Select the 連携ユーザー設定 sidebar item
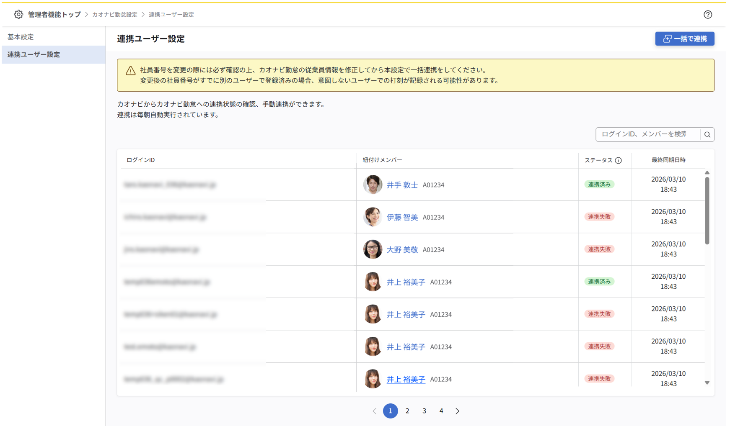The width and height of the screenshot is (730, 426). point(33,54)
